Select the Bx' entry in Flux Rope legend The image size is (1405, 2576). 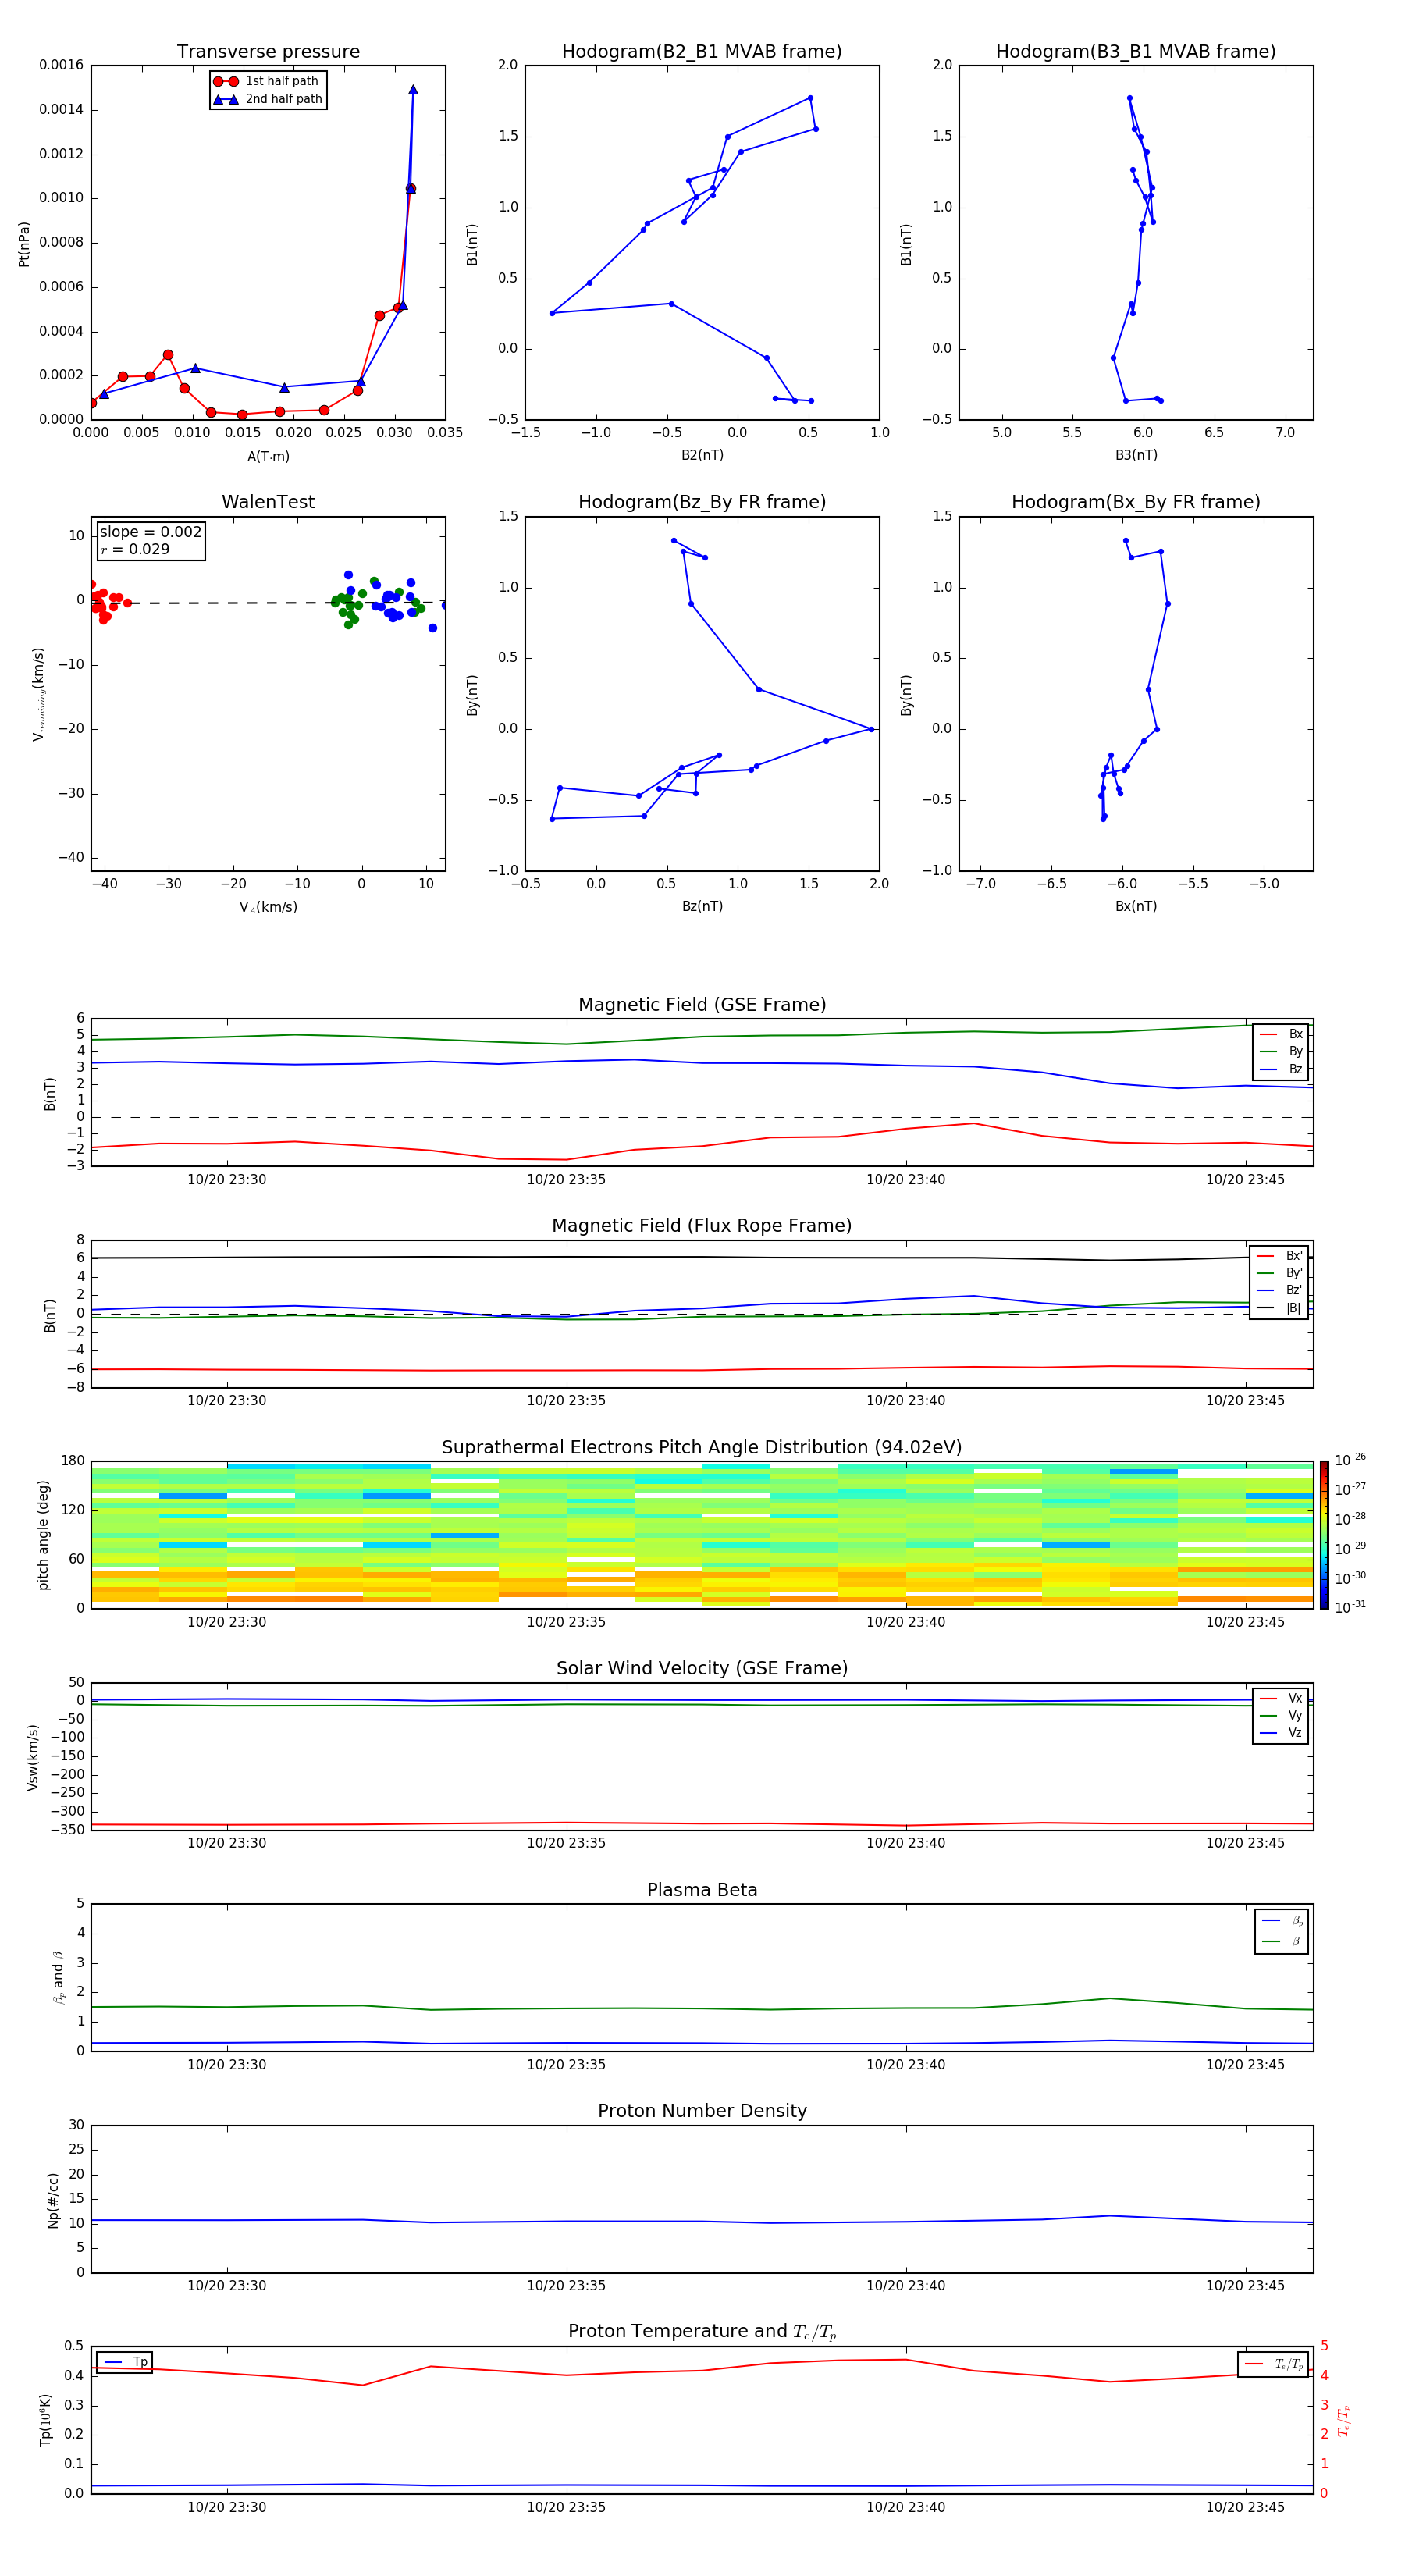pos(1279,1256)
